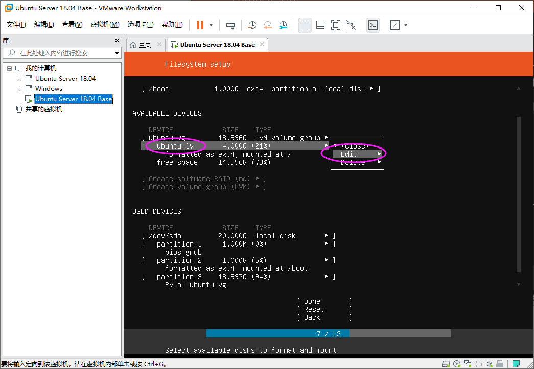
Task: Click the orange Pause VM button
Action: click(x=200, y=25)
